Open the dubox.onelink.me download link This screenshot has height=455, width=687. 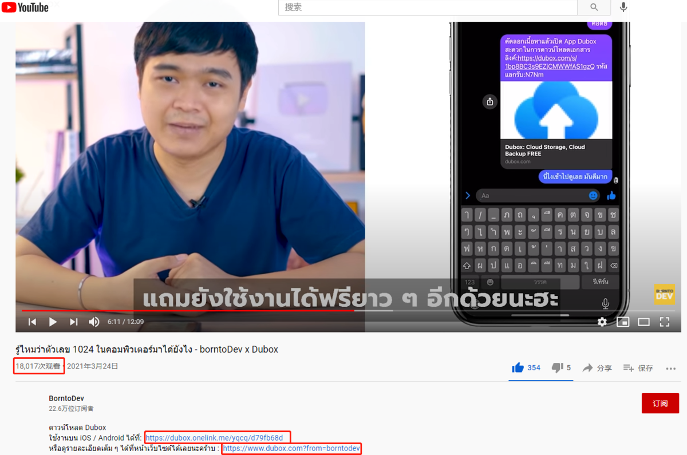coord(214,438)
